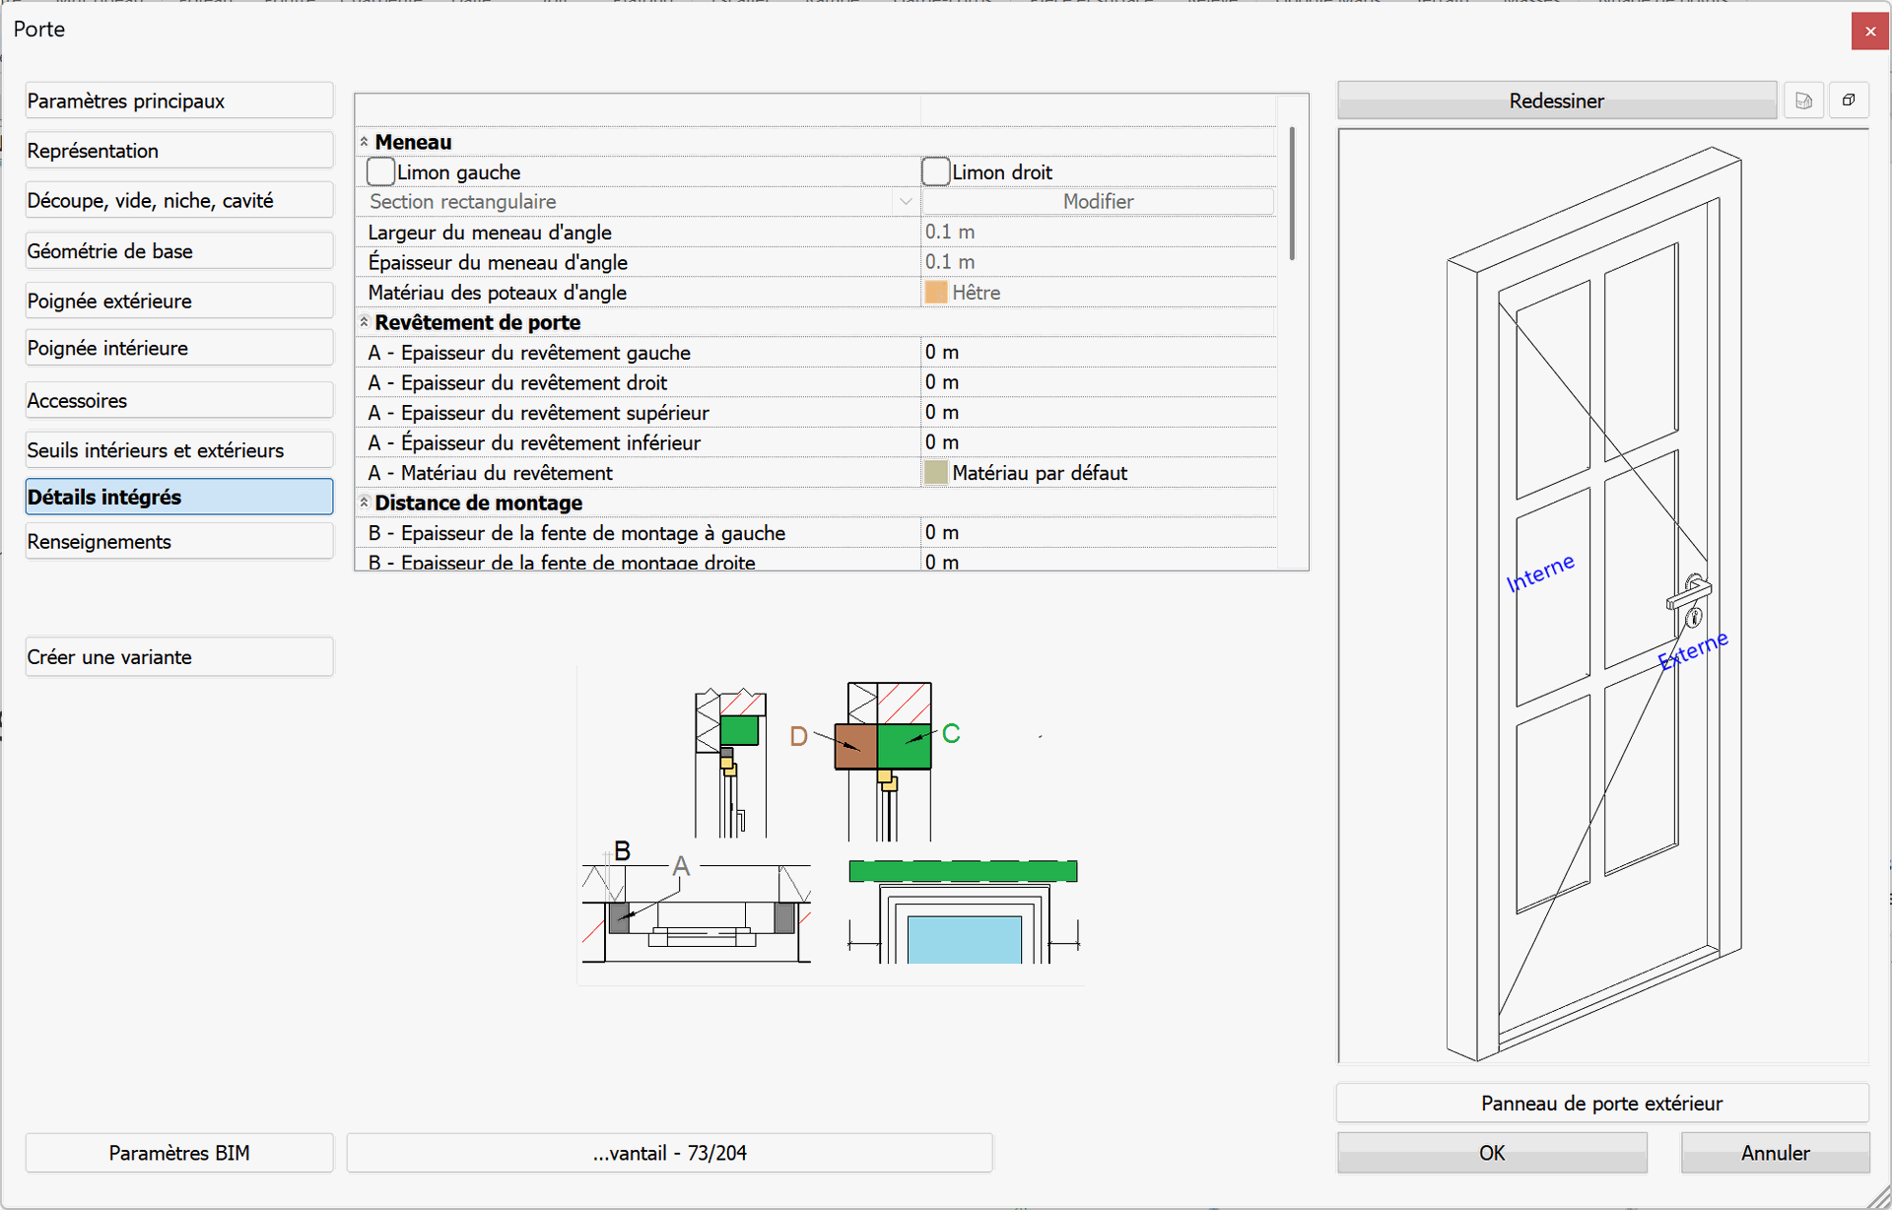Close the Porte dialog with the red X
The height and width of the screenshot is (1210, 1892).
click(x=1869, y=31)
